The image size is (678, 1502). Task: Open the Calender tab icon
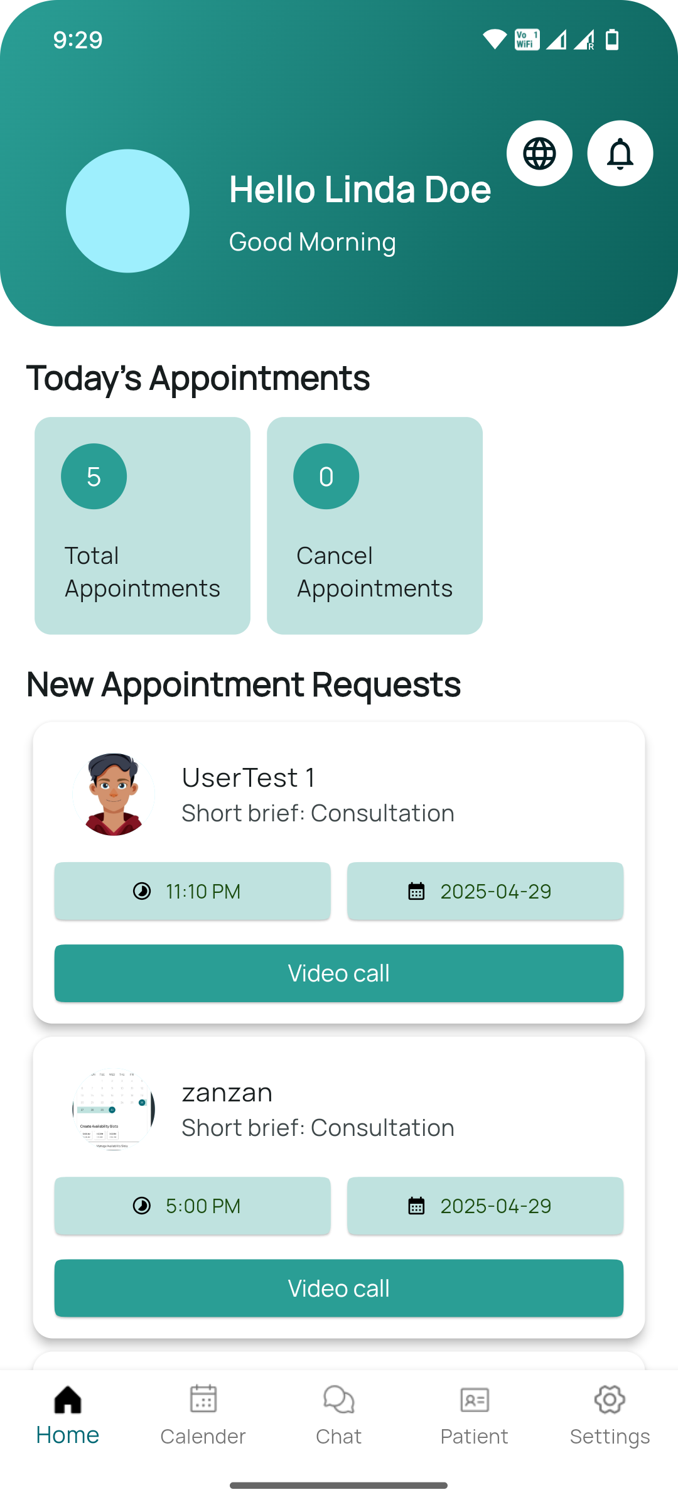pyautogui.click(x=203, y=1399)
